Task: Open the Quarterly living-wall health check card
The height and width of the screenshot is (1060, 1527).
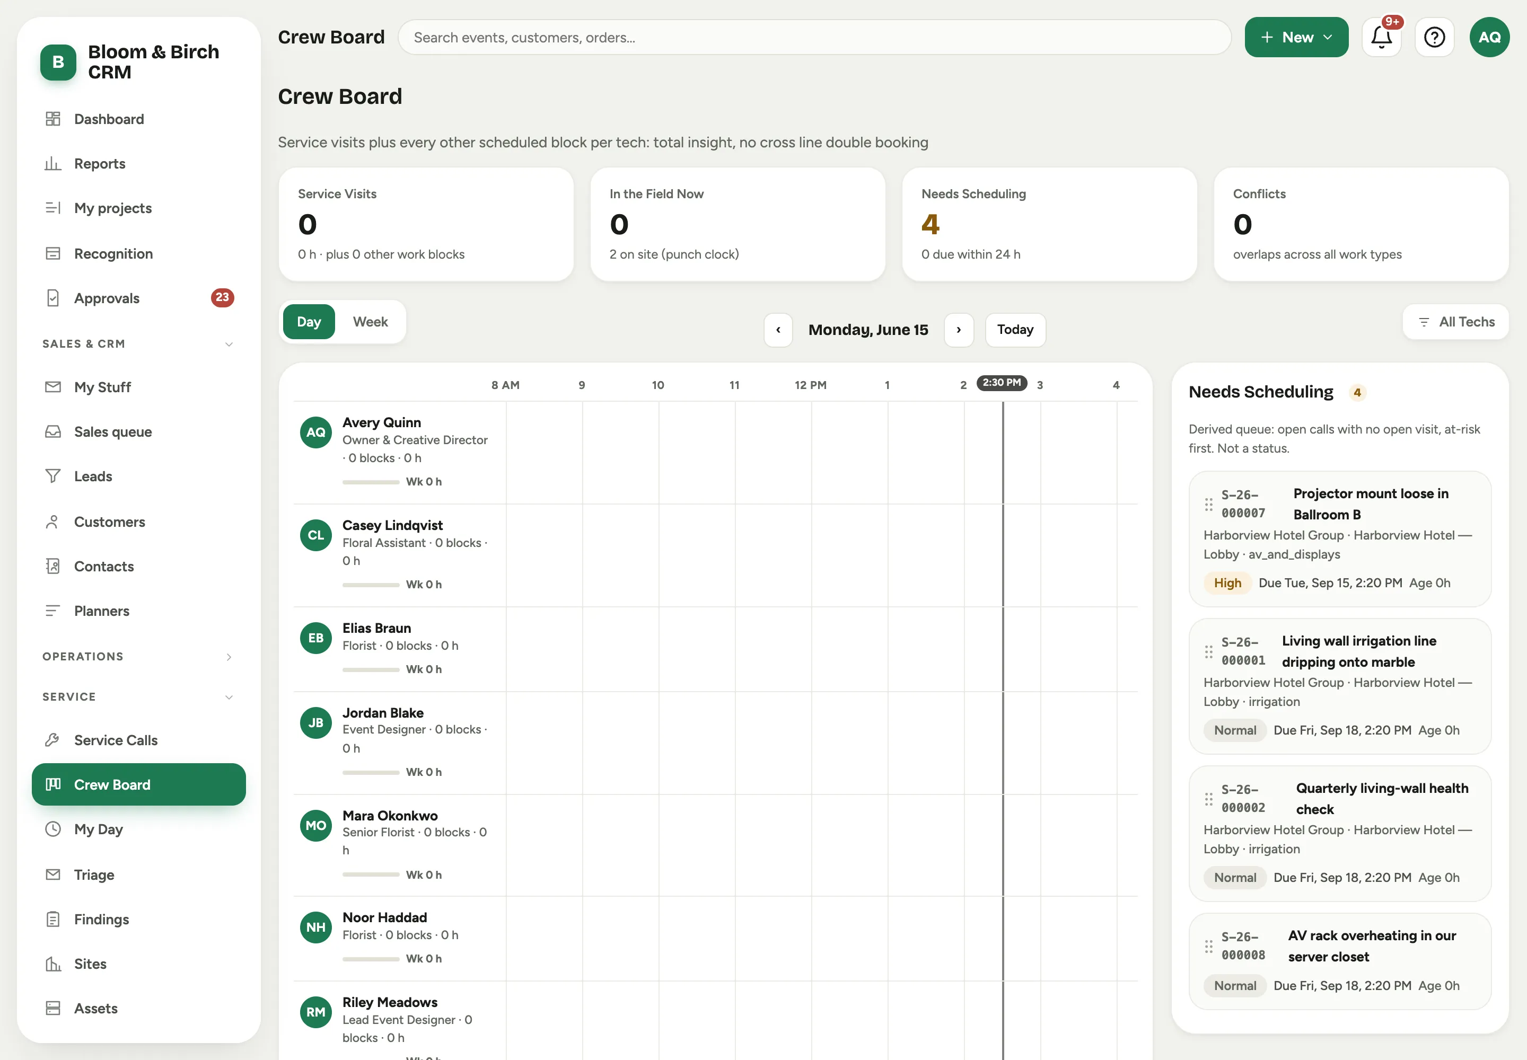Action: click(1340, 834)
